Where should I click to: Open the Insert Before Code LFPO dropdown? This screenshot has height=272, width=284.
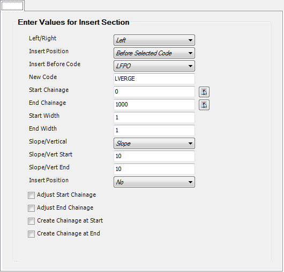coord(154,66)
